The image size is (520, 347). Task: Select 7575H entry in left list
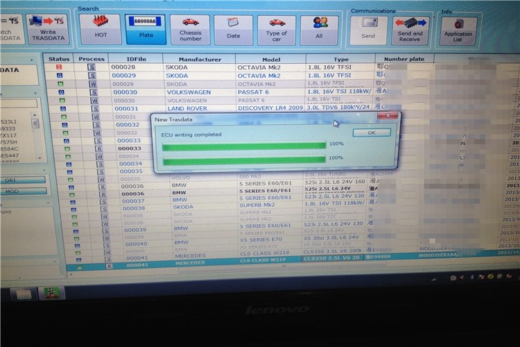[8, 142]
